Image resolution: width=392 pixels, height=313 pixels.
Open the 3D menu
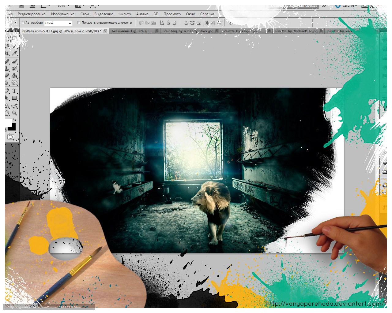[x=156, y=14]
